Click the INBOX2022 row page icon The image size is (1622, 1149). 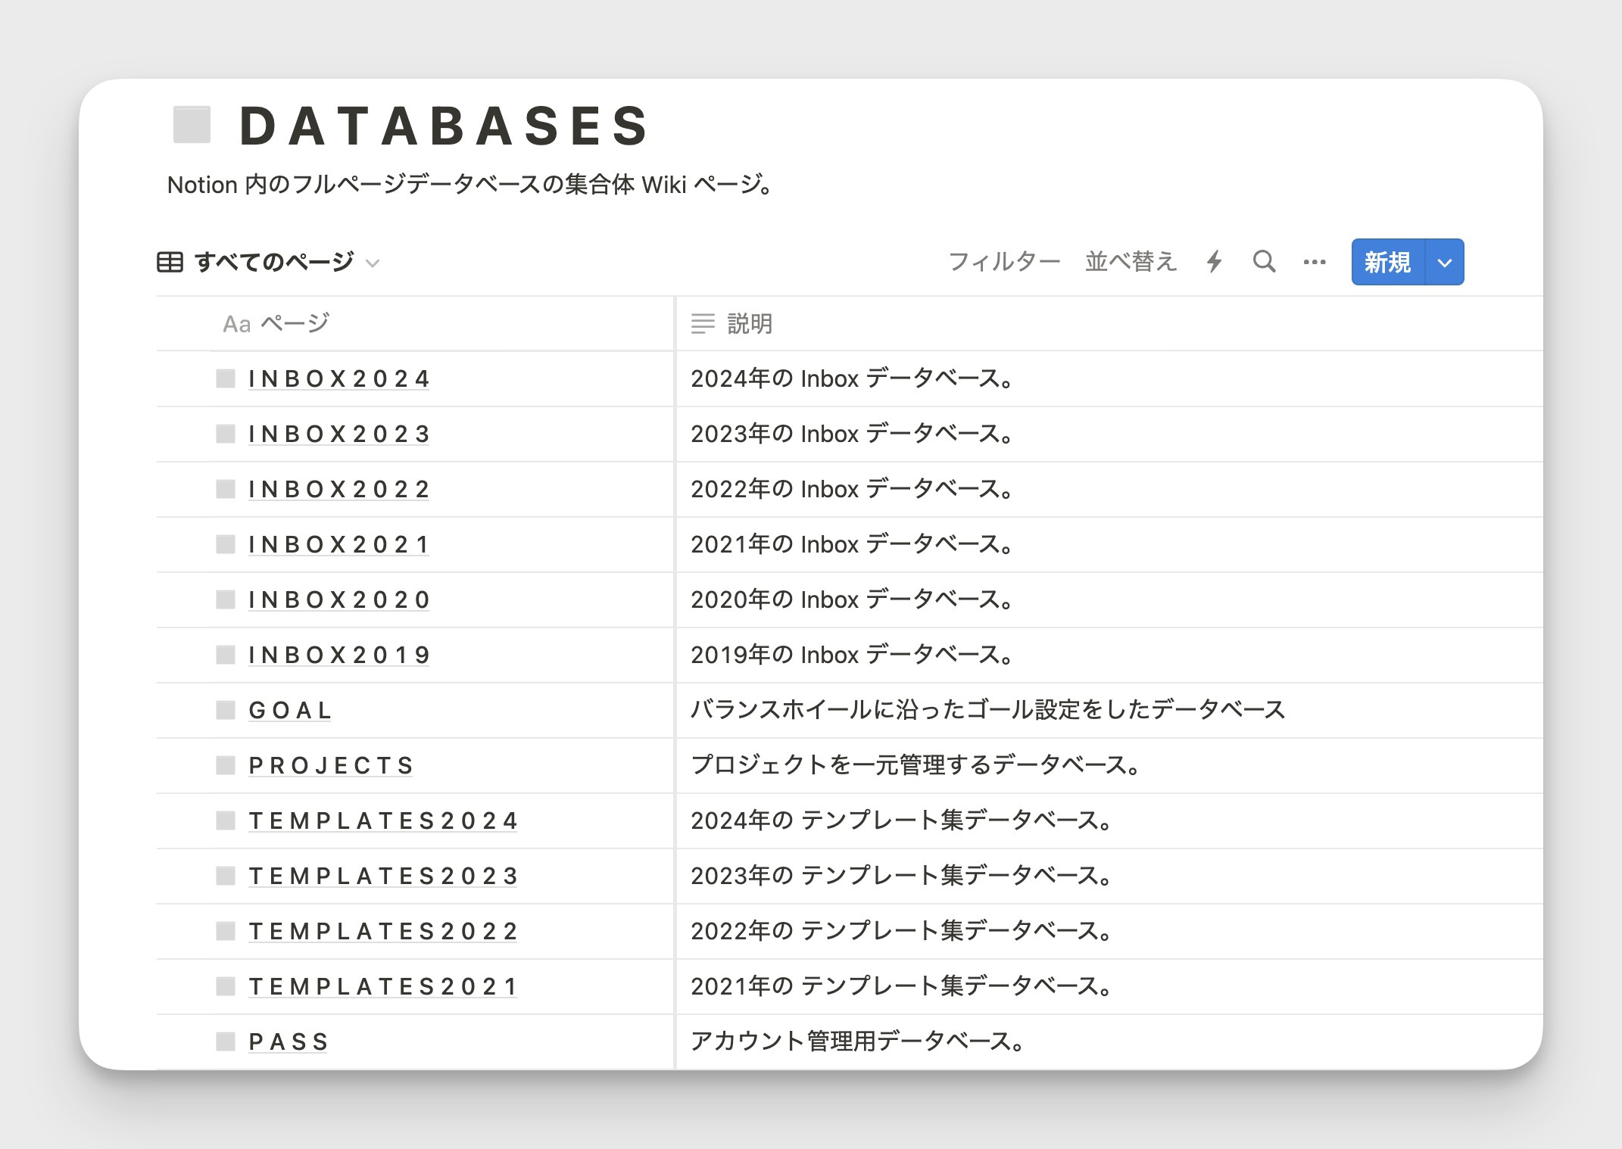pos(226,489)
